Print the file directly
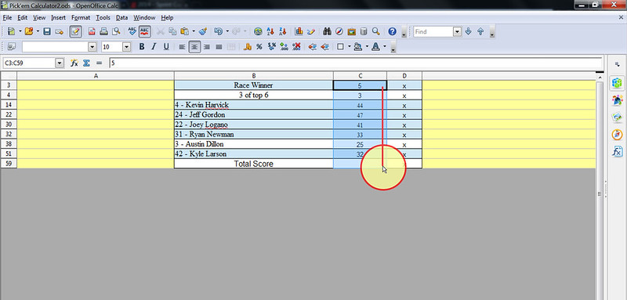This screenshot has height=300, width=627. click(103, 31)
